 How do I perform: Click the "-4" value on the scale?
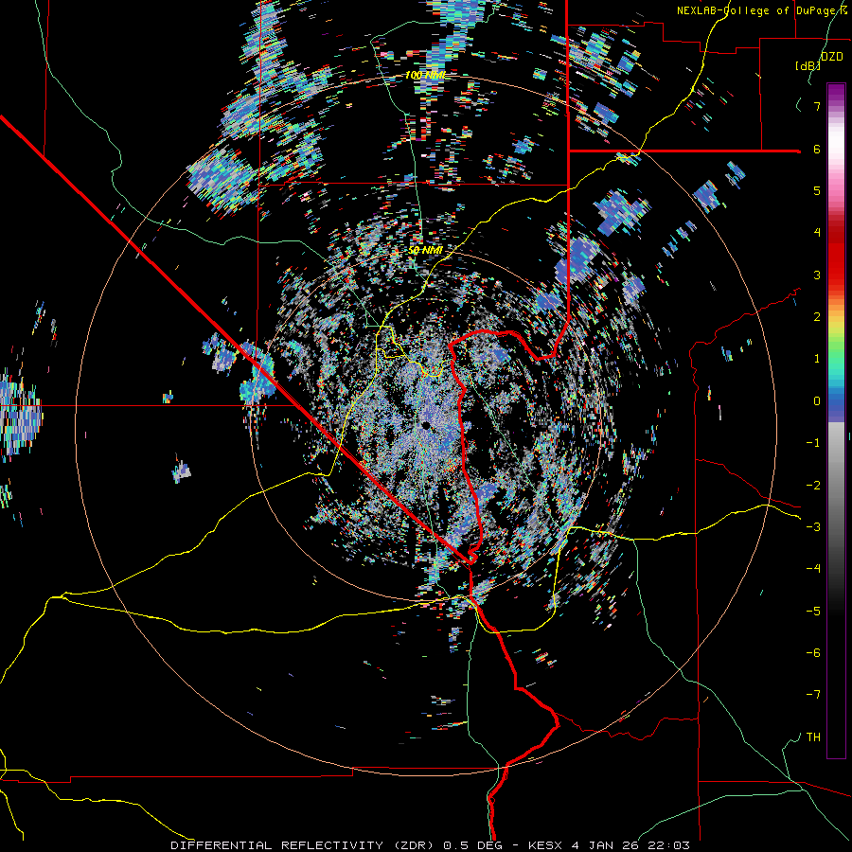813,568
